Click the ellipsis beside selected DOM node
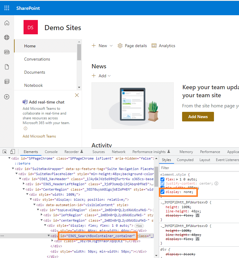The width and height of the screenshot is (239, 258). click(2, 236)
